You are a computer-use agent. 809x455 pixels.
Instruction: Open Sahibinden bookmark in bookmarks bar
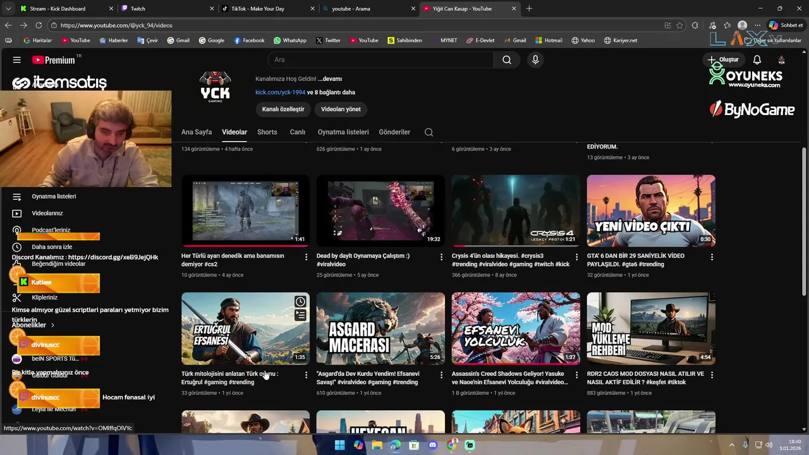tap(404, 40)
